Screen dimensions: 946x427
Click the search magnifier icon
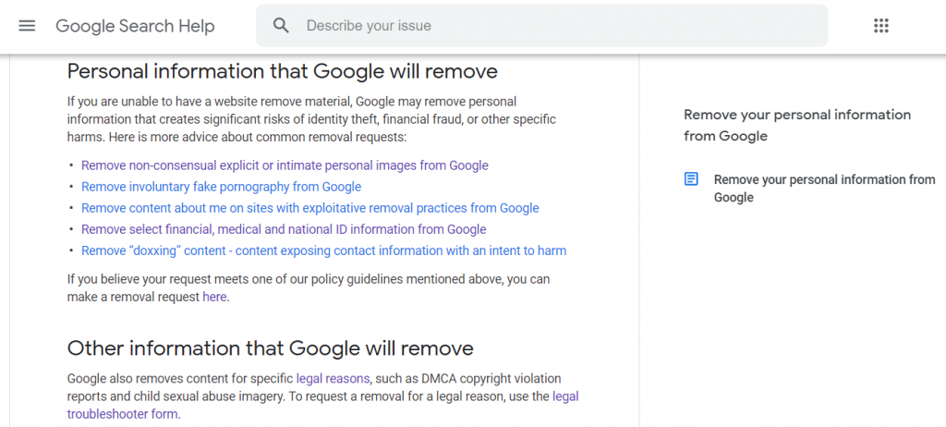pyautogui.click(x=281, y=26)
